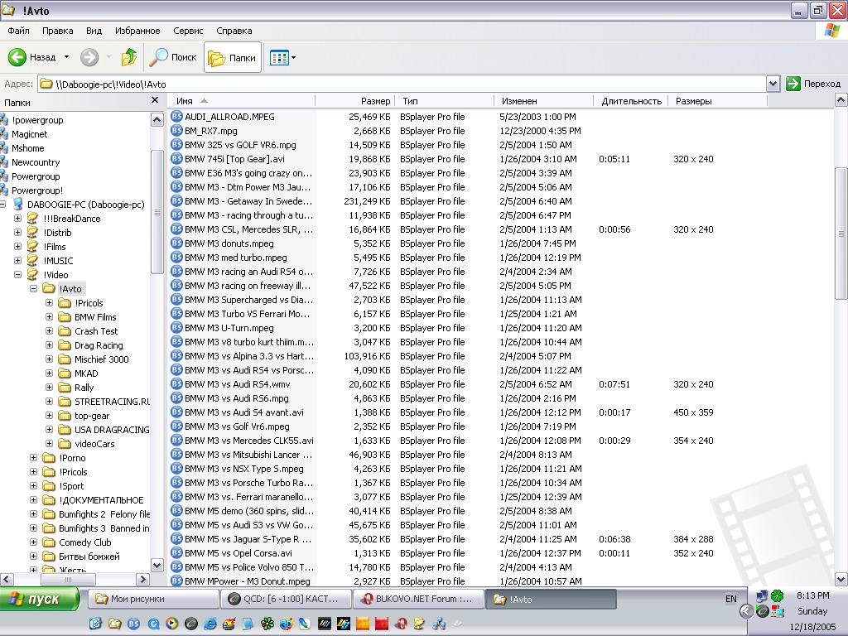Click the Back (Назад) arrow icon

coord(18,57)
